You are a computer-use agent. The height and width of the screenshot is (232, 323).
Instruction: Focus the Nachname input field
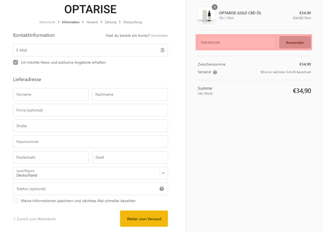tap(130, 95)
